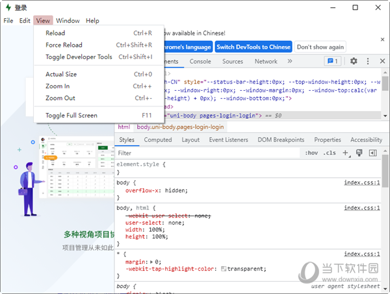Click the Elements panel scroll-down arrow
Screen dimensions: 390x294
tap(385, 116)
